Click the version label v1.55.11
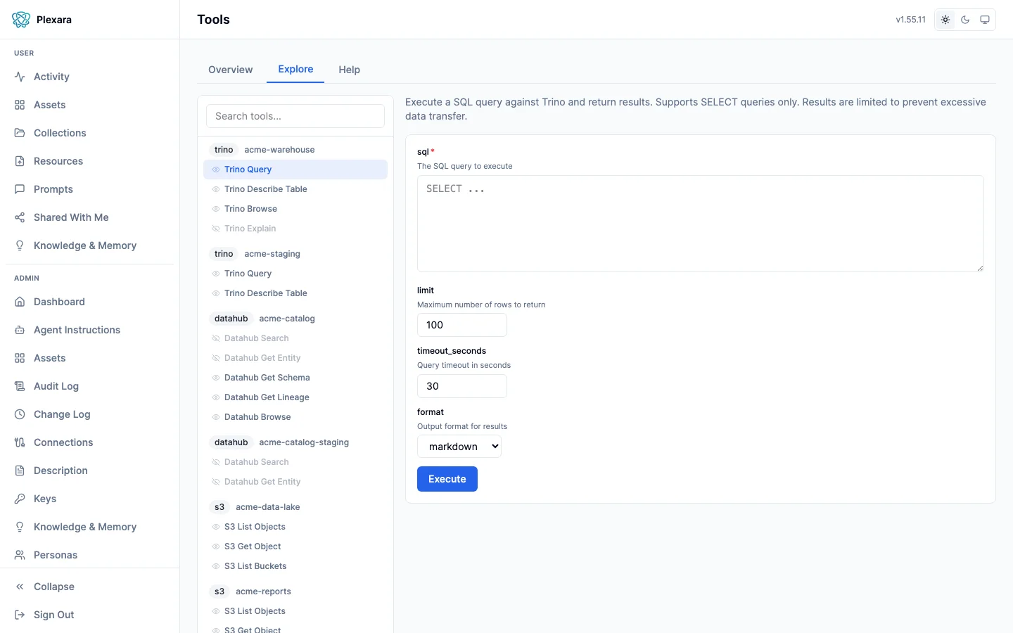Image resolution: width=1013 pixels, height=633 pixels. tap(910, 20)
